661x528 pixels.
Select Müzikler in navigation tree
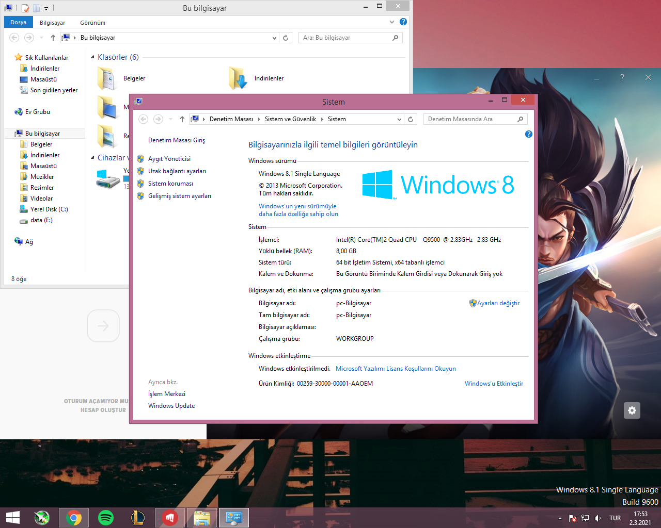click(x=37, y=177)
